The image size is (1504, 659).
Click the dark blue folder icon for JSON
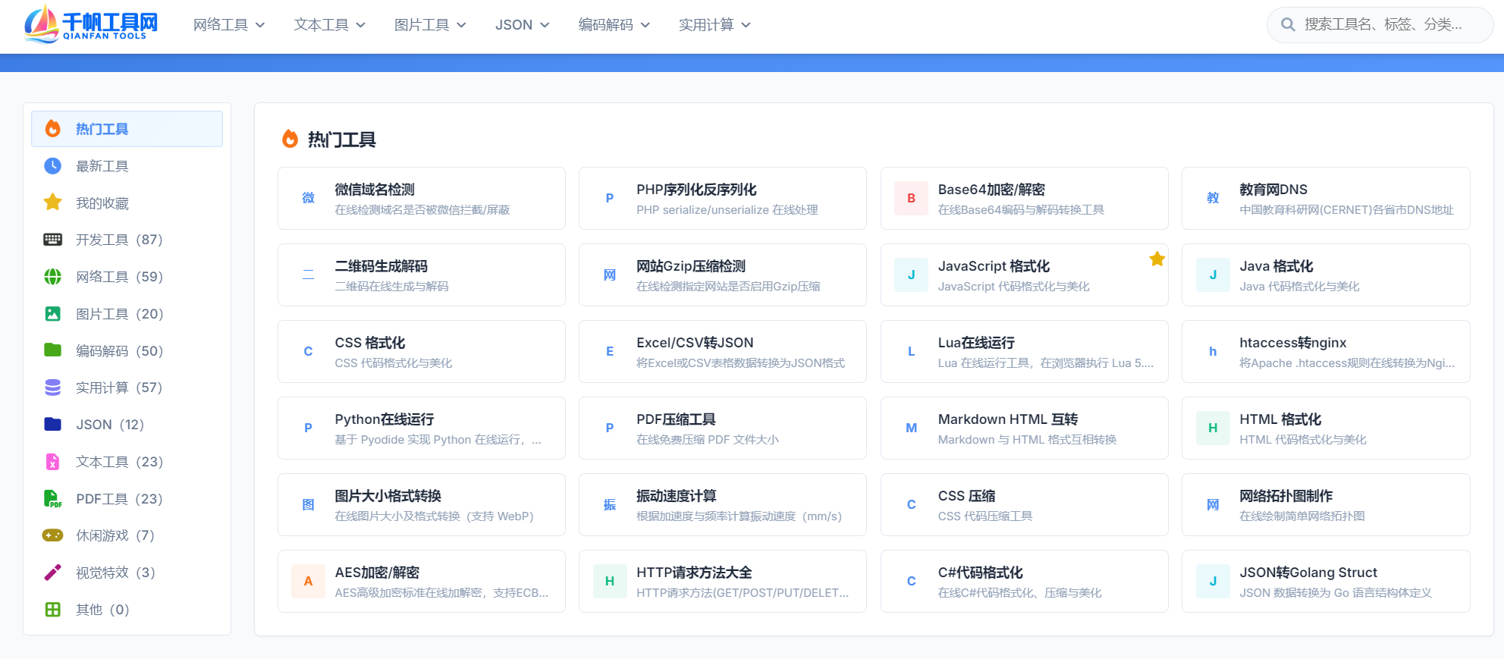coord(52,425)
